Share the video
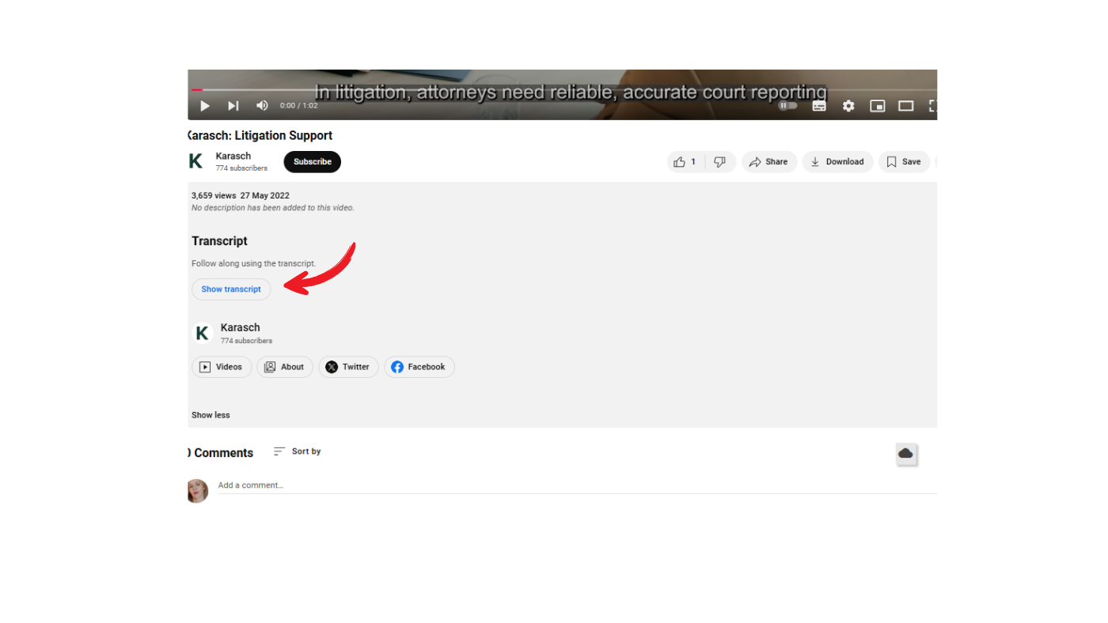The image size is (1108, 623). [768, 161]
